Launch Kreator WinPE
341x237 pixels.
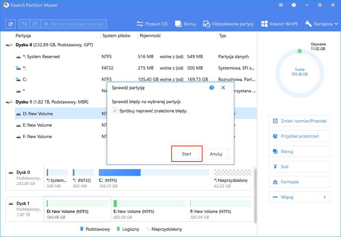click(280, 24)
